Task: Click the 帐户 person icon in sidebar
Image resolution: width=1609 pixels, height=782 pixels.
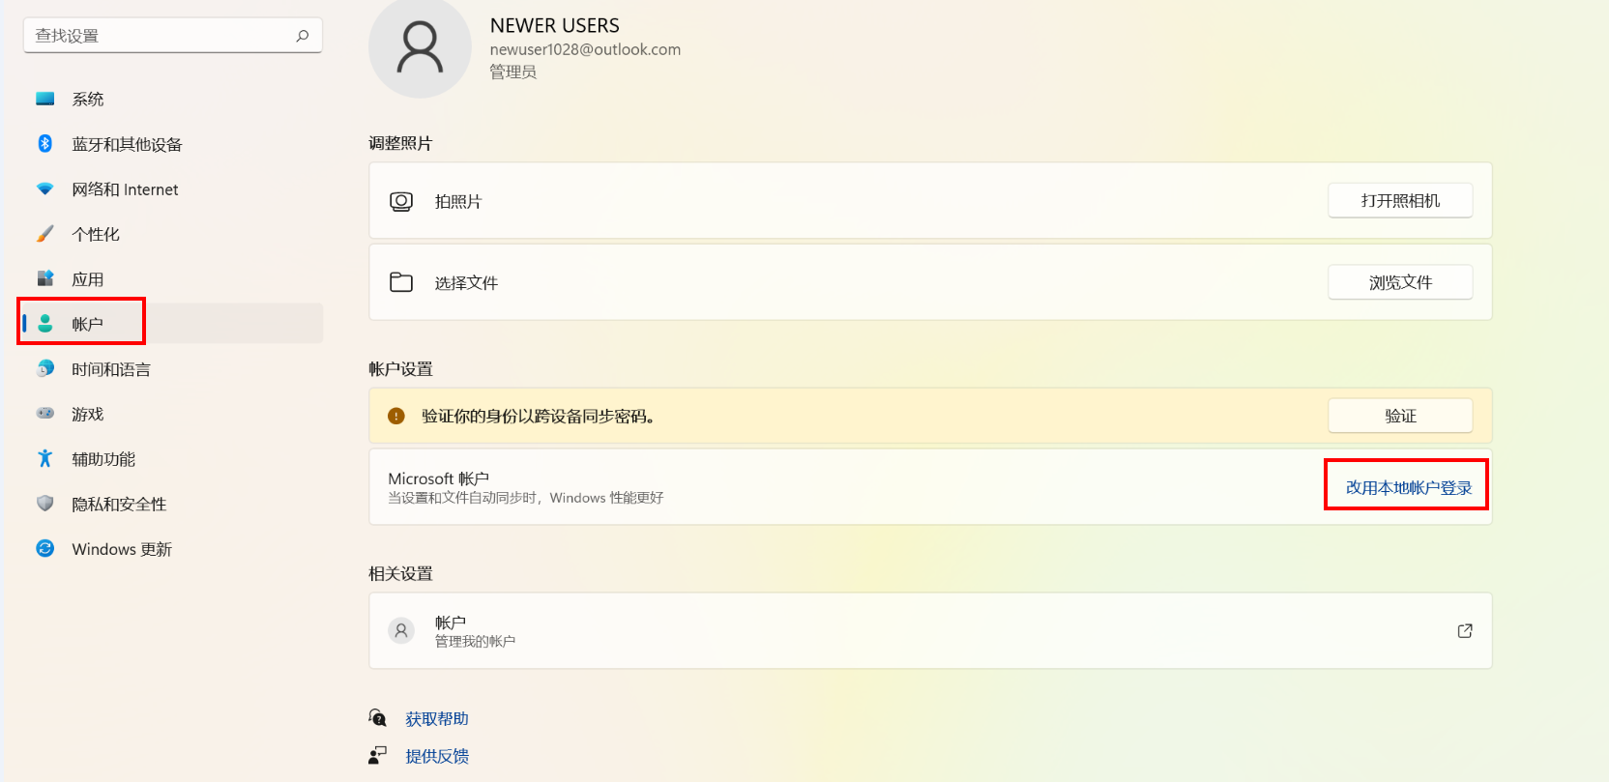Action: [x=45, y=324]
